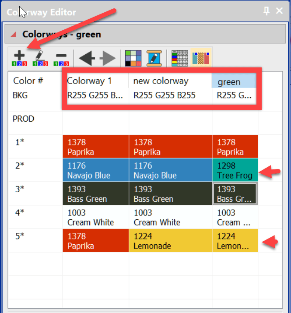The image size is (291, 313).
Task: Click the Rename colorway pencil icon
Action: [40, 58]
